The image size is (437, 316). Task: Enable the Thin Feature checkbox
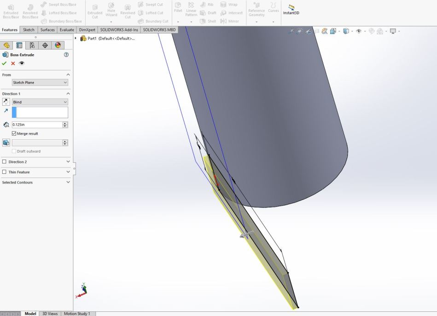click(5, 172)
